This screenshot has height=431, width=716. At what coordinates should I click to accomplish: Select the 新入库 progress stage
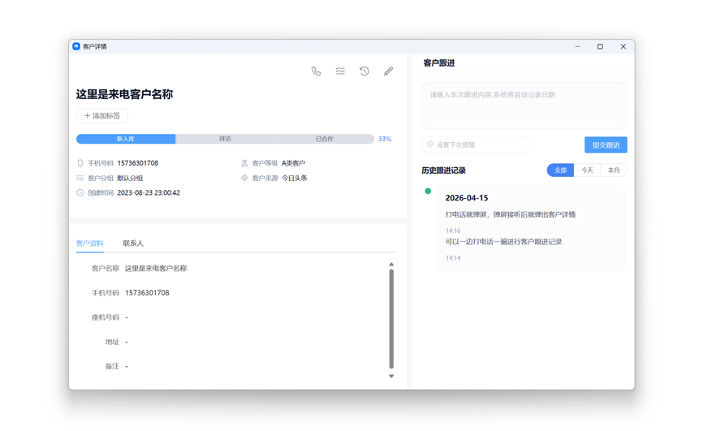pos(126,139)
